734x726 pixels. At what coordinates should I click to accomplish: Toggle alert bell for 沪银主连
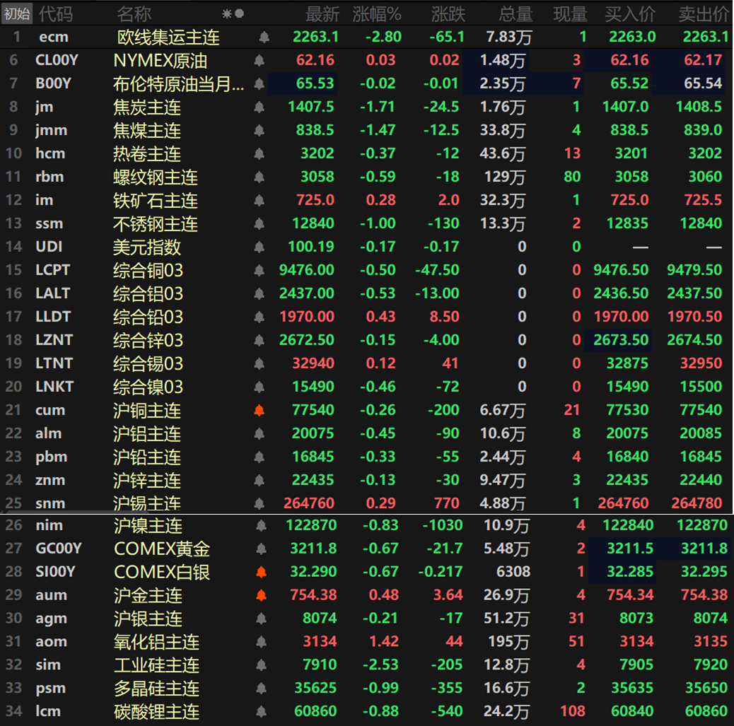point(261,619)
